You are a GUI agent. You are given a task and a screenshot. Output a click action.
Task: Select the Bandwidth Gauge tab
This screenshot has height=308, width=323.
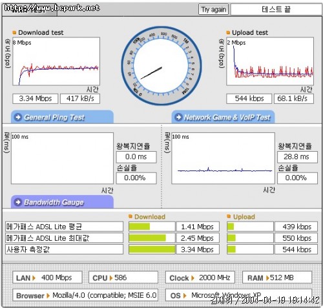[x=62, y=202]
